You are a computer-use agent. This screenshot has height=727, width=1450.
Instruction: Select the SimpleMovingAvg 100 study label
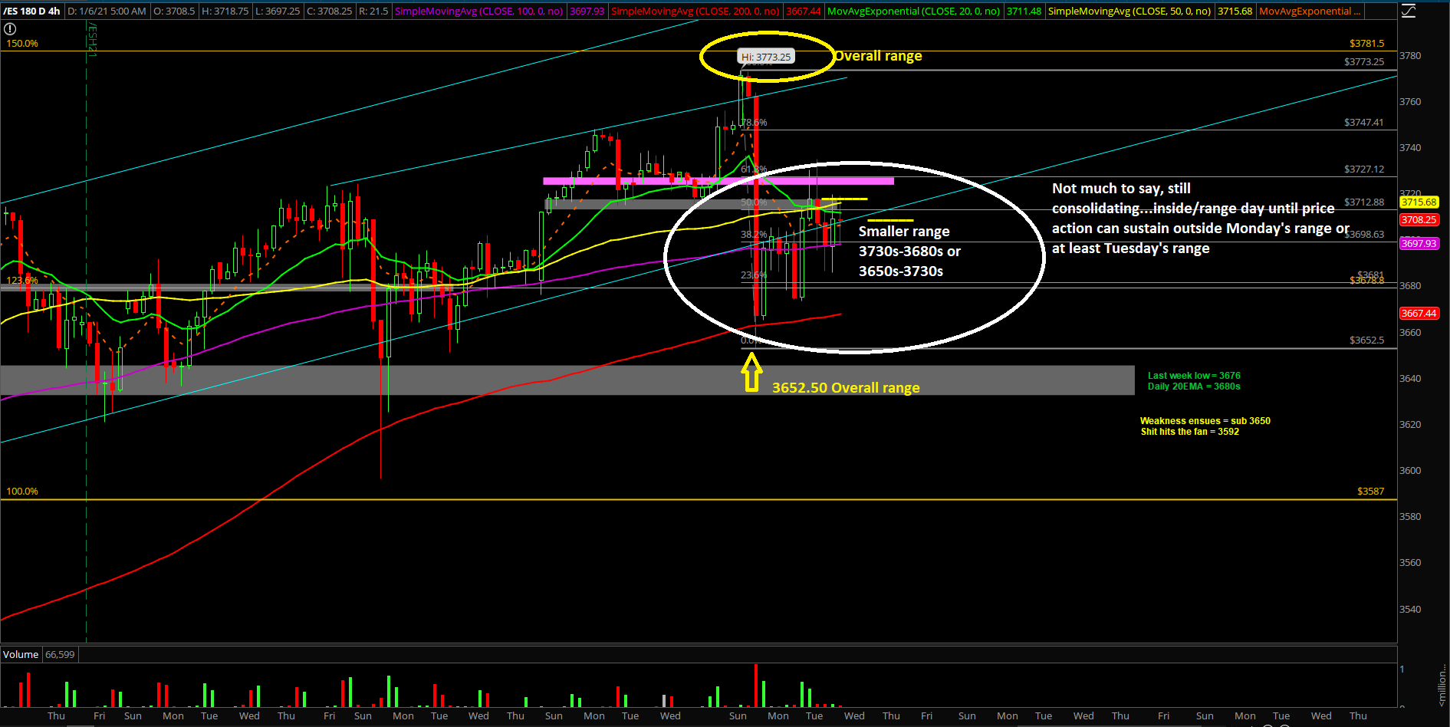coord(478,11)
